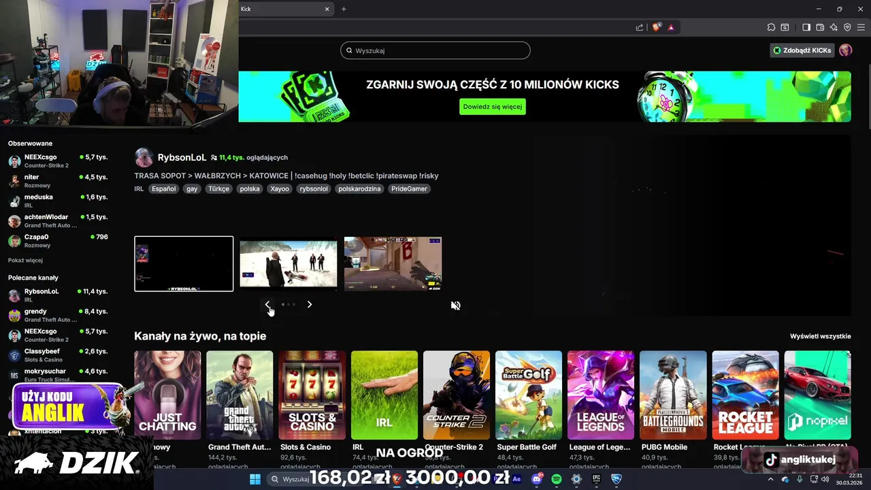This screenshot has width=871, height=490.
Task: Open the browser hamburger menu
Action: click(x=861, y=27)
